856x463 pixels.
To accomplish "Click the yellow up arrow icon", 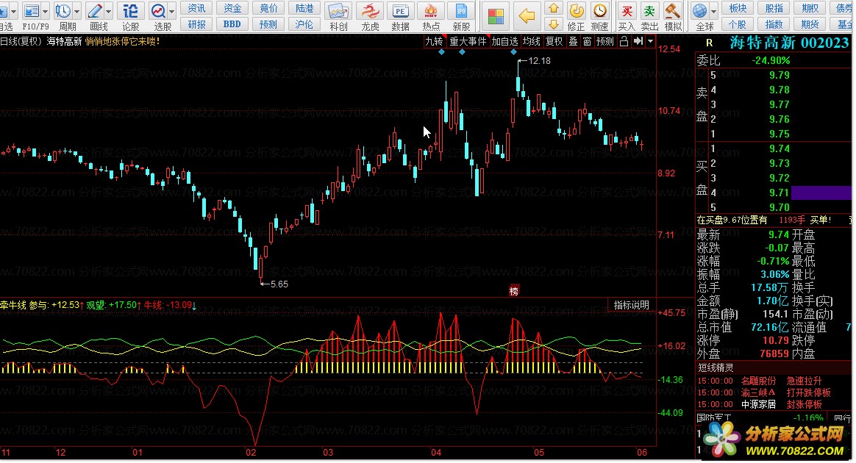I will click(554, 8).
